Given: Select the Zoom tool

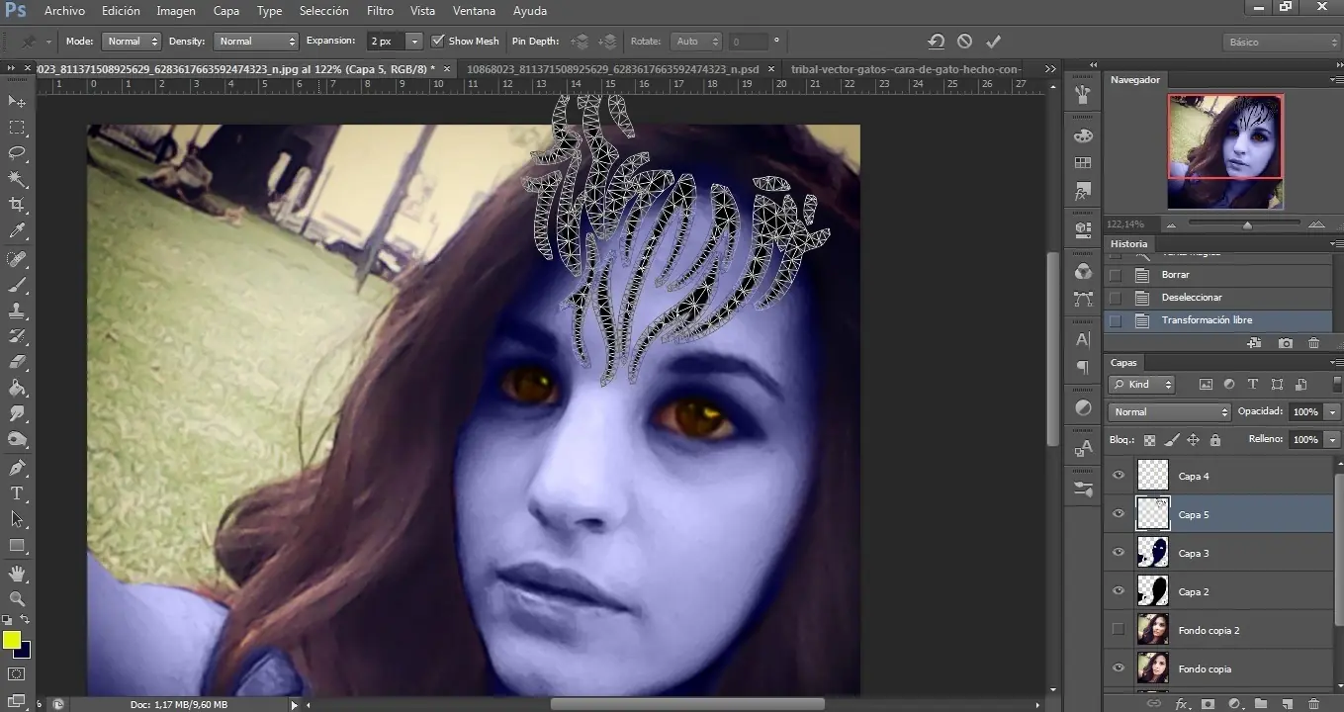Looking at the screenshot, I should coord(17,599).
